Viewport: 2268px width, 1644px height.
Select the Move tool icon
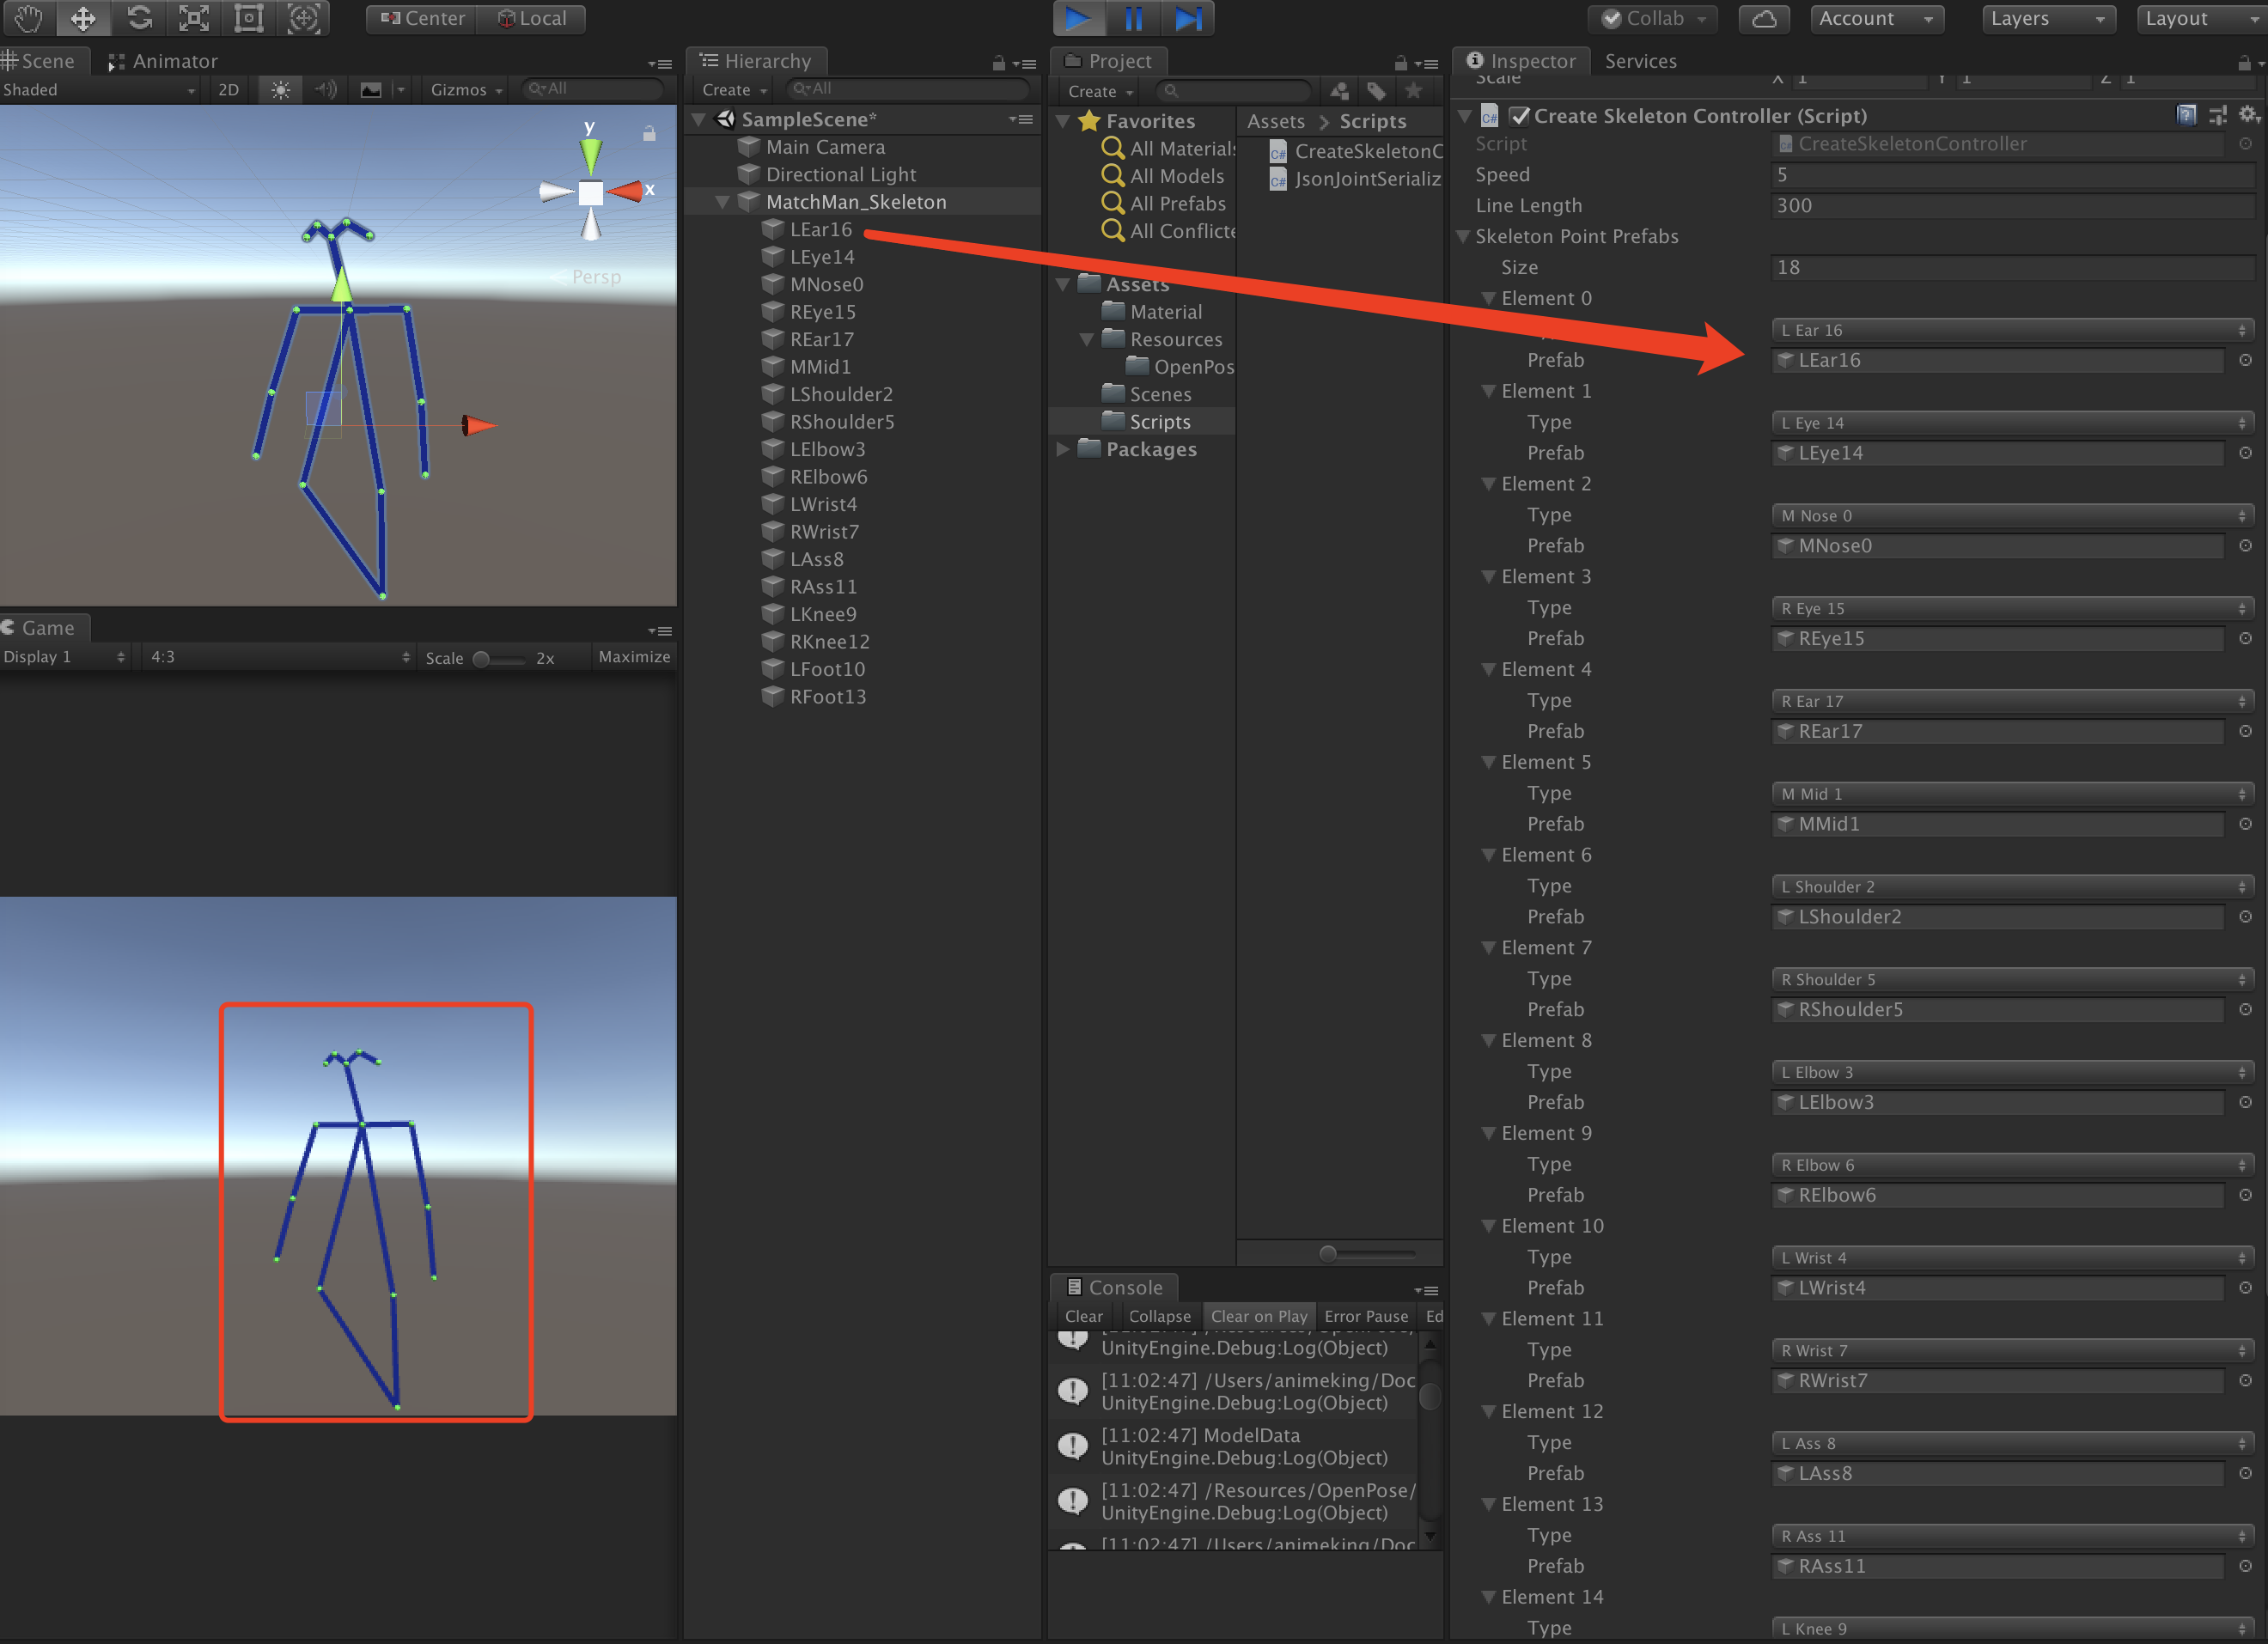[x=83, y=18]
